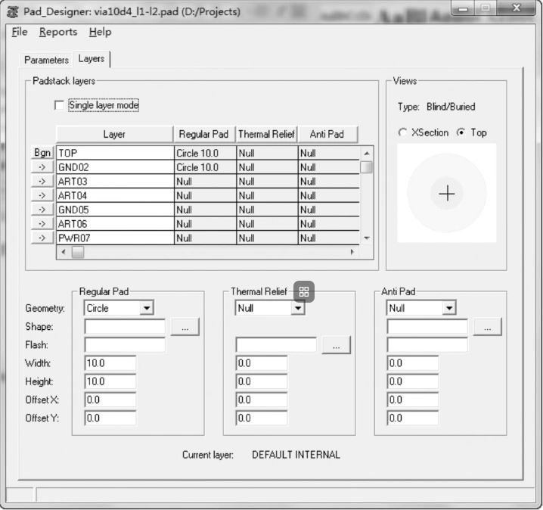Click the pad preview image in Views

[x=447, y=193]
